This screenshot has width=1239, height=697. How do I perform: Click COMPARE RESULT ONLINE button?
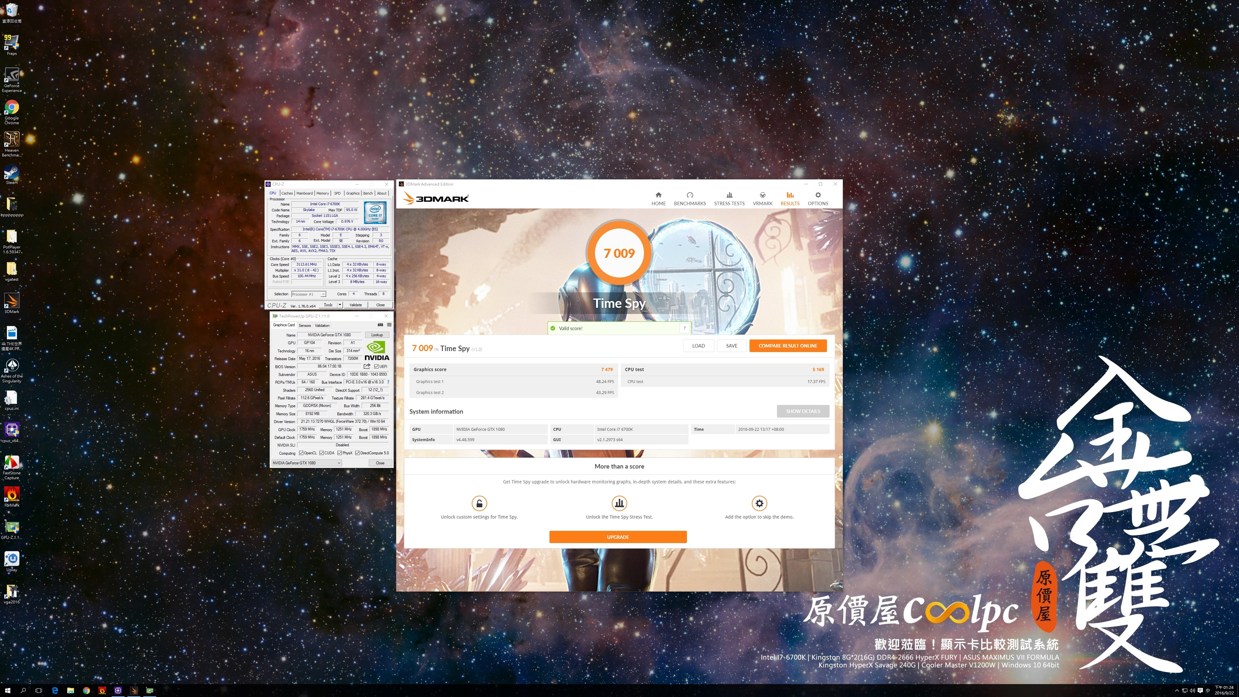click(x=788, y=346)
